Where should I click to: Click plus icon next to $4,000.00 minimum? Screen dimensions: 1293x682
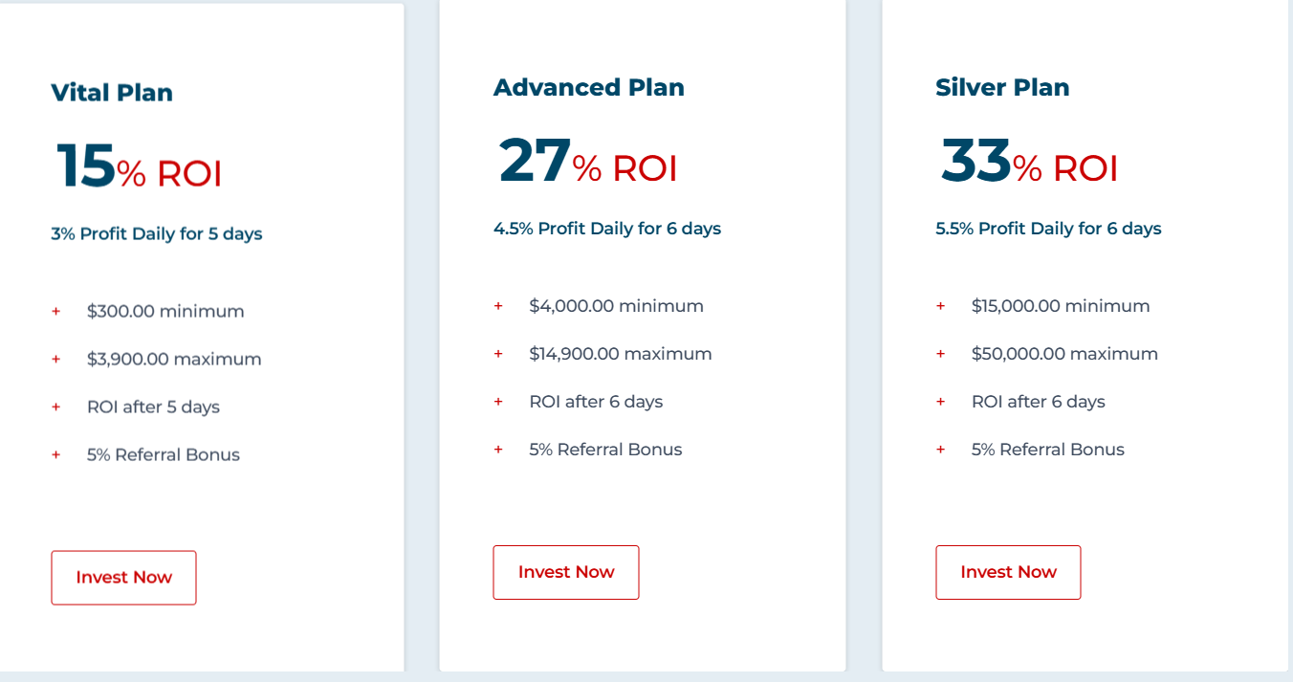pyautogui.click(x=498, y=306)
